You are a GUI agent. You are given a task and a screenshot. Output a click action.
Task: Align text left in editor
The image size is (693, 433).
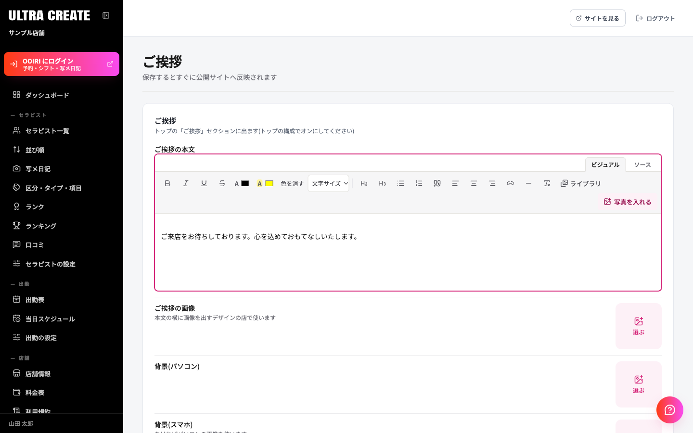[456, 183]
